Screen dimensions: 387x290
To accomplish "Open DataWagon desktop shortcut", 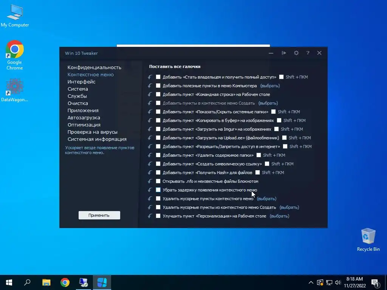I will (15, 90).
